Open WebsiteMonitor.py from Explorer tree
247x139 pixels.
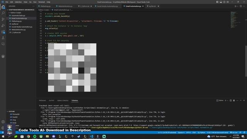click(19, 30)
